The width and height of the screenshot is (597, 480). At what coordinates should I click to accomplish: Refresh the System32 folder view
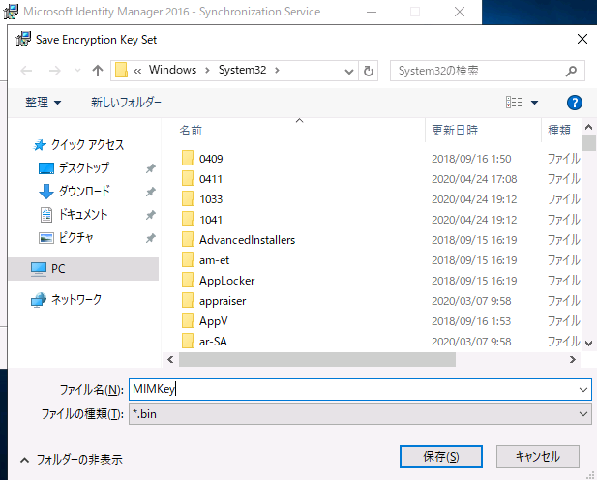coord(369,71)
